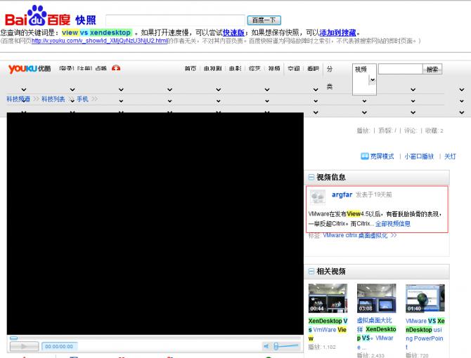Click the player time display 00:00/00:00
This screenshot has width=471, height=358.
[x=59, y=346]
